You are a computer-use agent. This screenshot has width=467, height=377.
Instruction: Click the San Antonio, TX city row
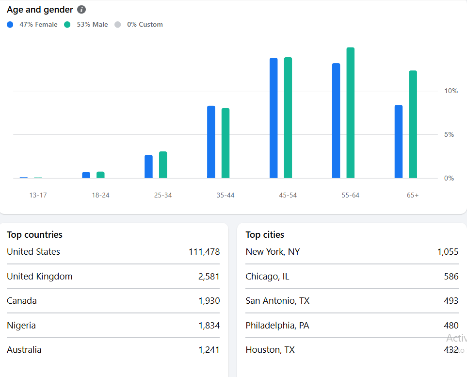352,301
